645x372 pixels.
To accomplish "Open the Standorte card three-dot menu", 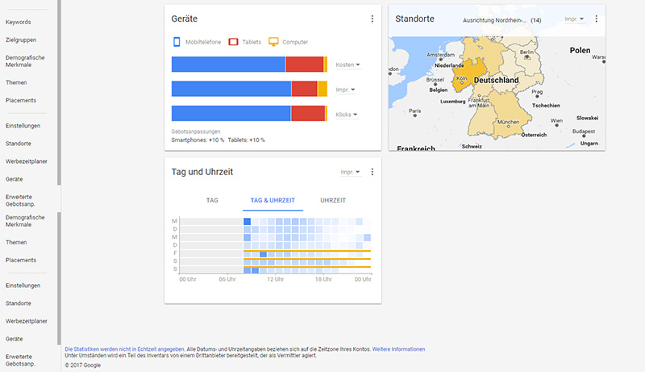I will [x=596, y=19].
